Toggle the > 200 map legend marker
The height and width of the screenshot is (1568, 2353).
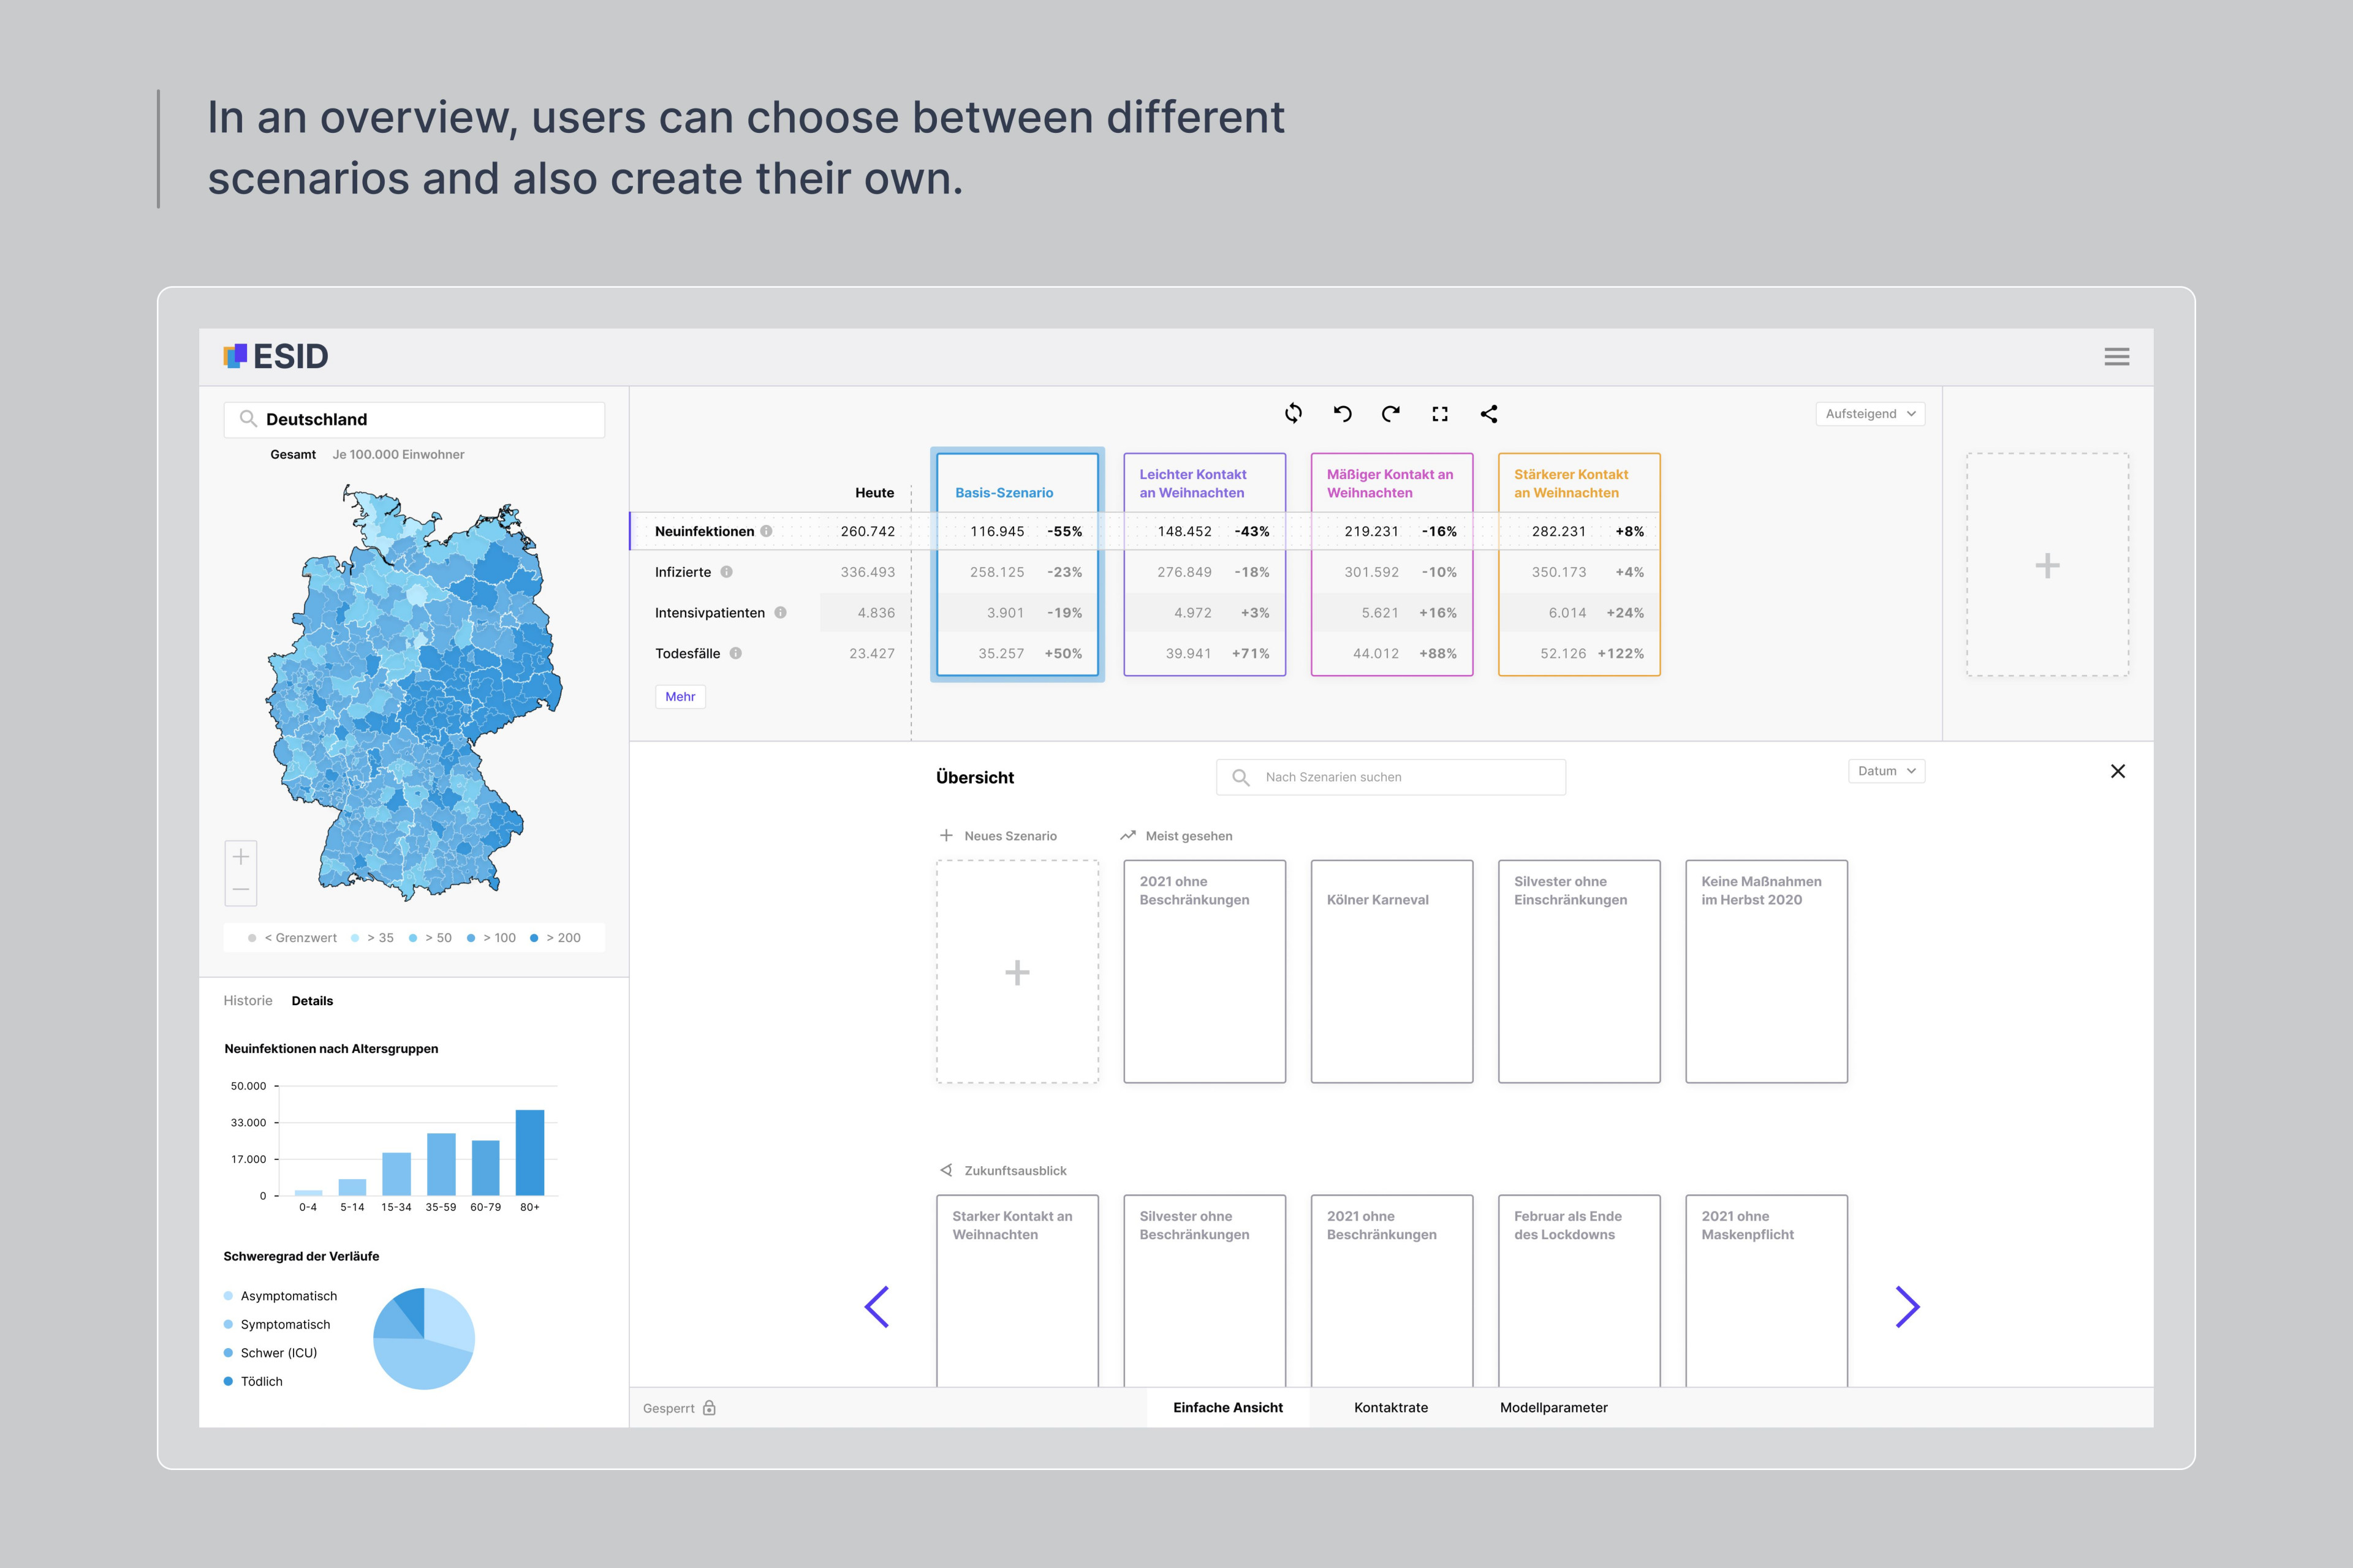tap(534, 937)
